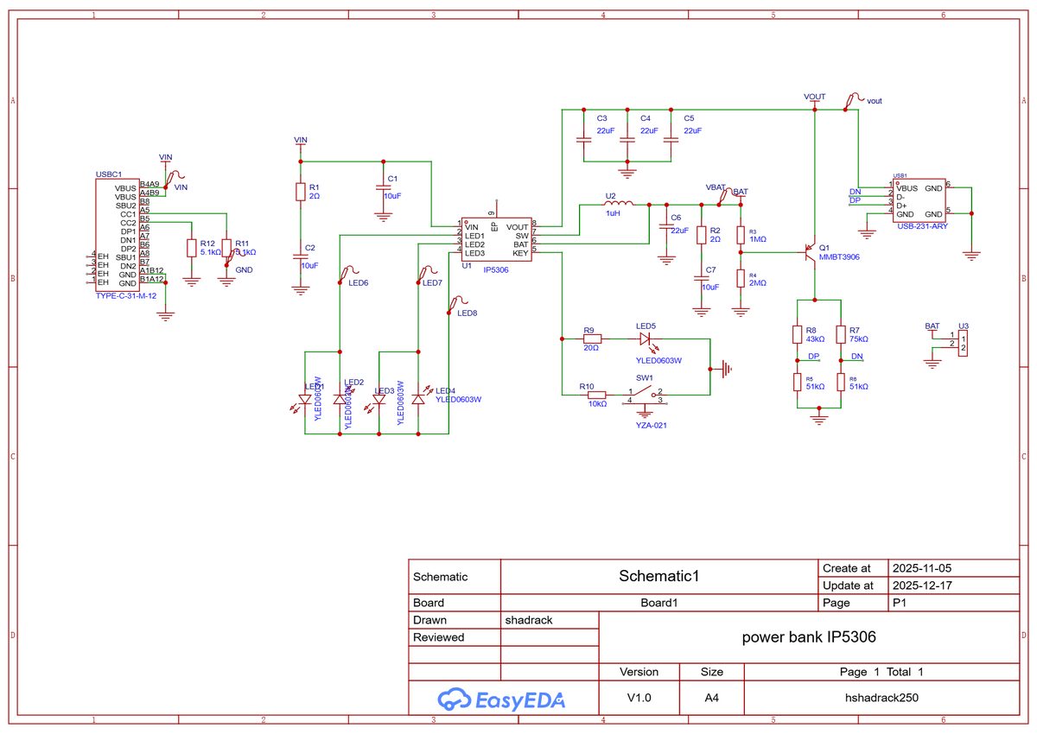Select "Page 1 Total 1" text
Screen dimensions: 1037x734
[x=881, y=672]
